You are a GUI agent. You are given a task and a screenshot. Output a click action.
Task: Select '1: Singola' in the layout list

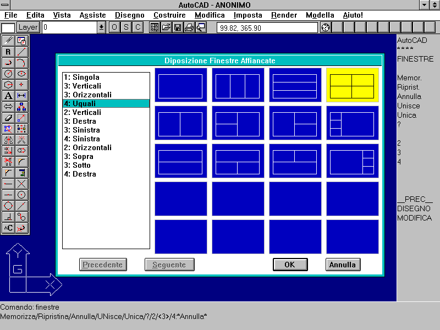click(x=106, y=77)
